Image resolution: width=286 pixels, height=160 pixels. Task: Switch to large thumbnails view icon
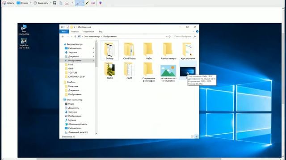(197, 136)
